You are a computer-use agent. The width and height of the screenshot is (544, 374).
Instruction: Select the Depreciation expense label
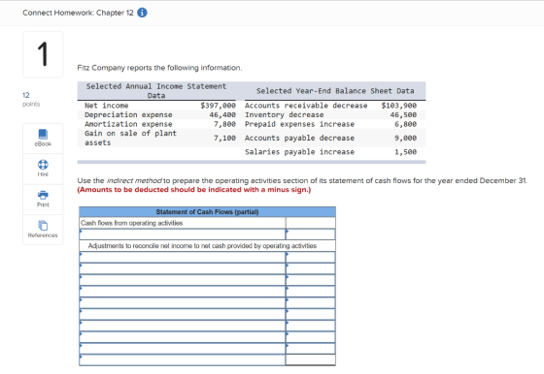pyautogui.click(x=128, y=115)
